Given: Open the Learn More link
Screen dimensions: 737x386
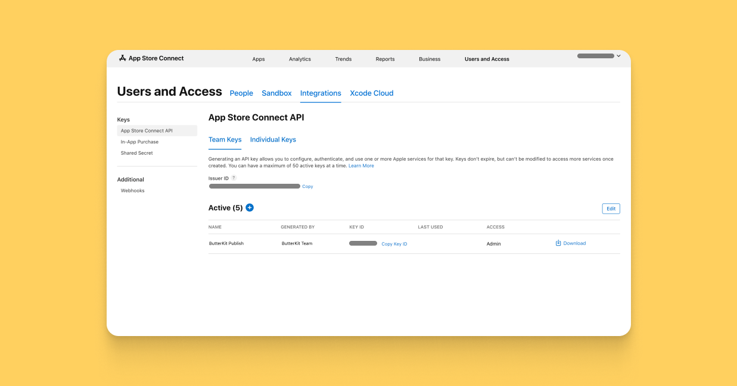Looking at the screenshot, I should [361, 165].
